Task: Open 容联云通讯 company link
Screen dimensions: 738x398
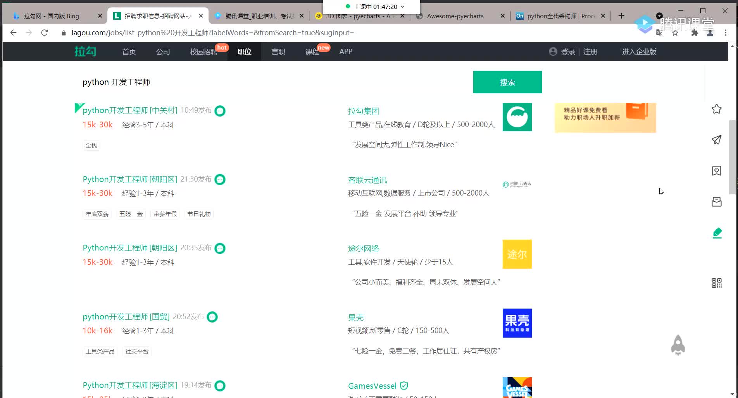Action: click(x=367, y=180)
